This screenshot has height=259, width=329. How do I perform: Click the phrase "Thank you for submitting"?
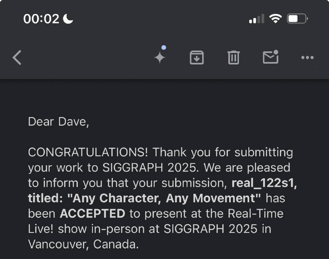click(223, 152)
